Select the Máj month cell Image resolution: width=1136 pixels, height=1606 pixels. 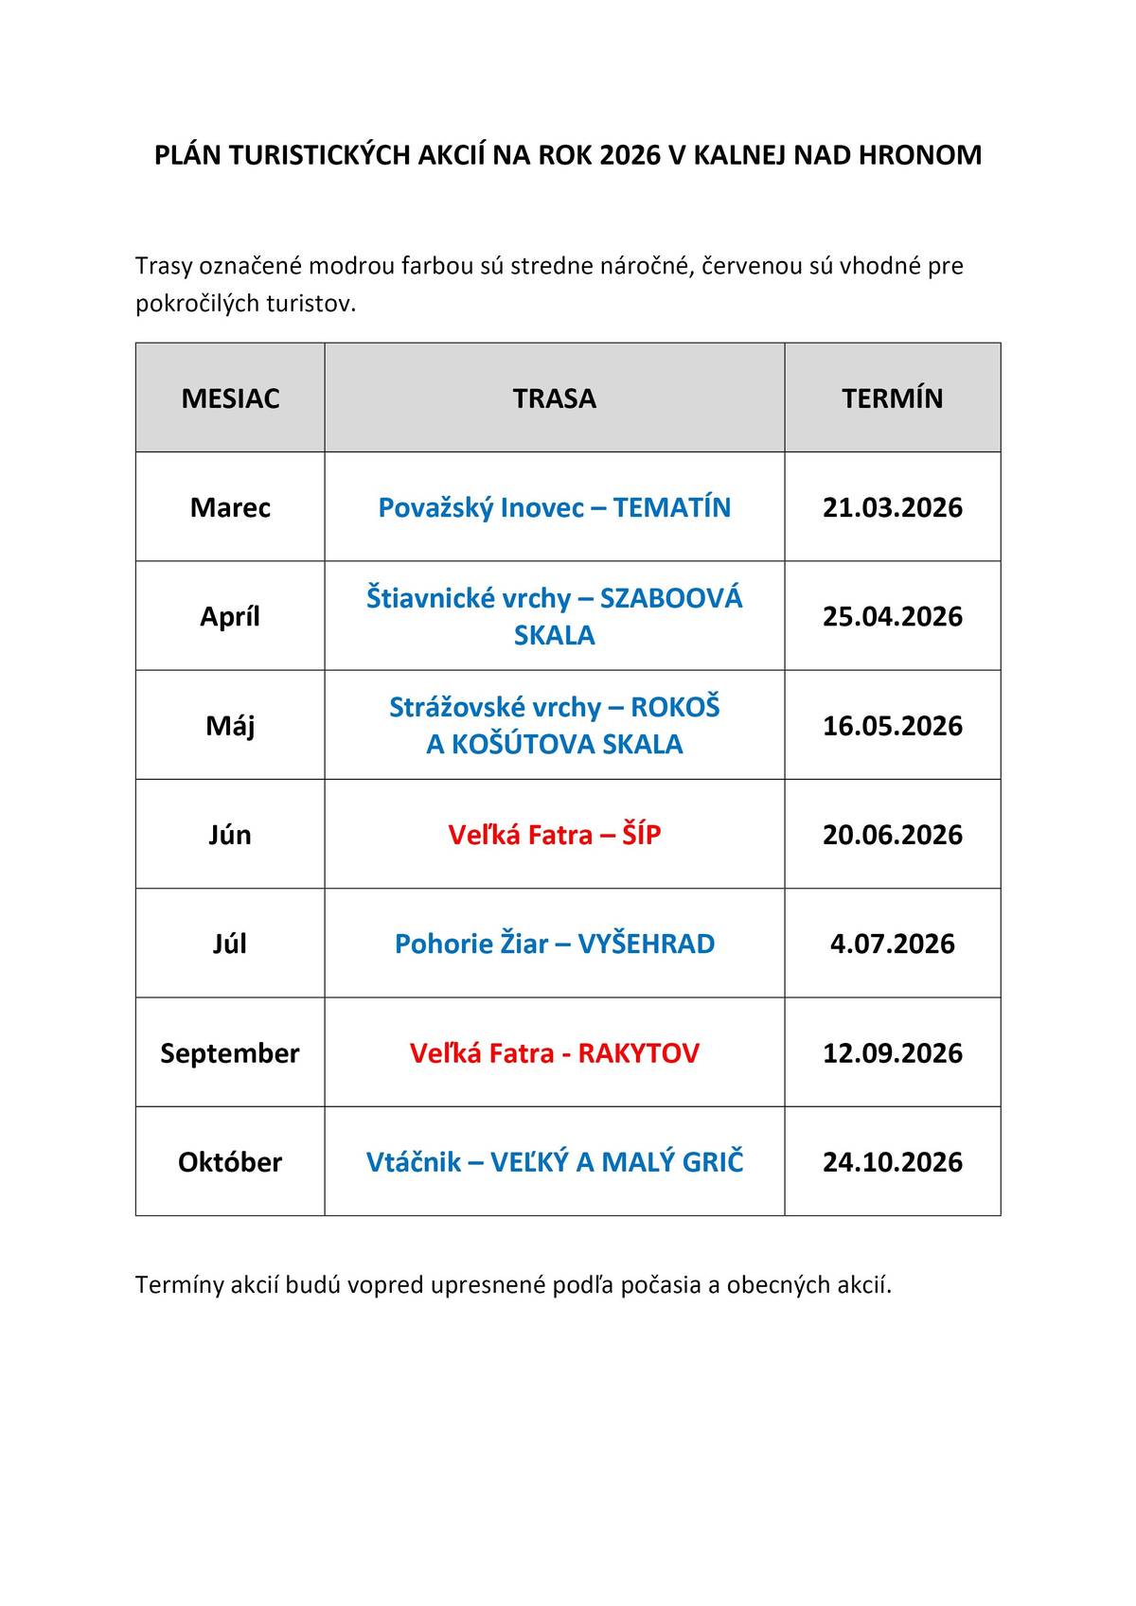click(x=230, y=726)
